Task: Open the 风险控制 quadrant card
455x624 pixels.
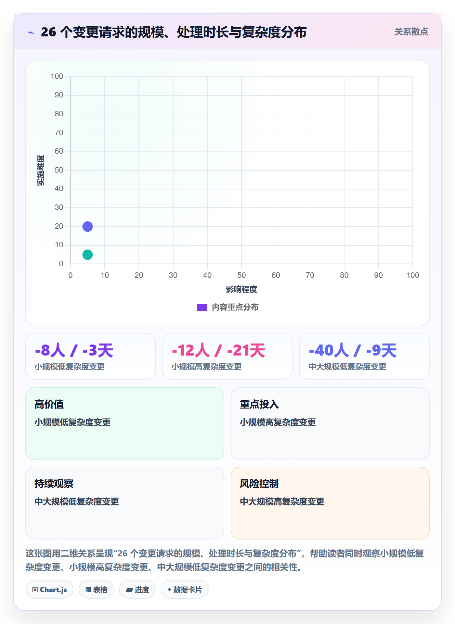Action: pos(330,503)
